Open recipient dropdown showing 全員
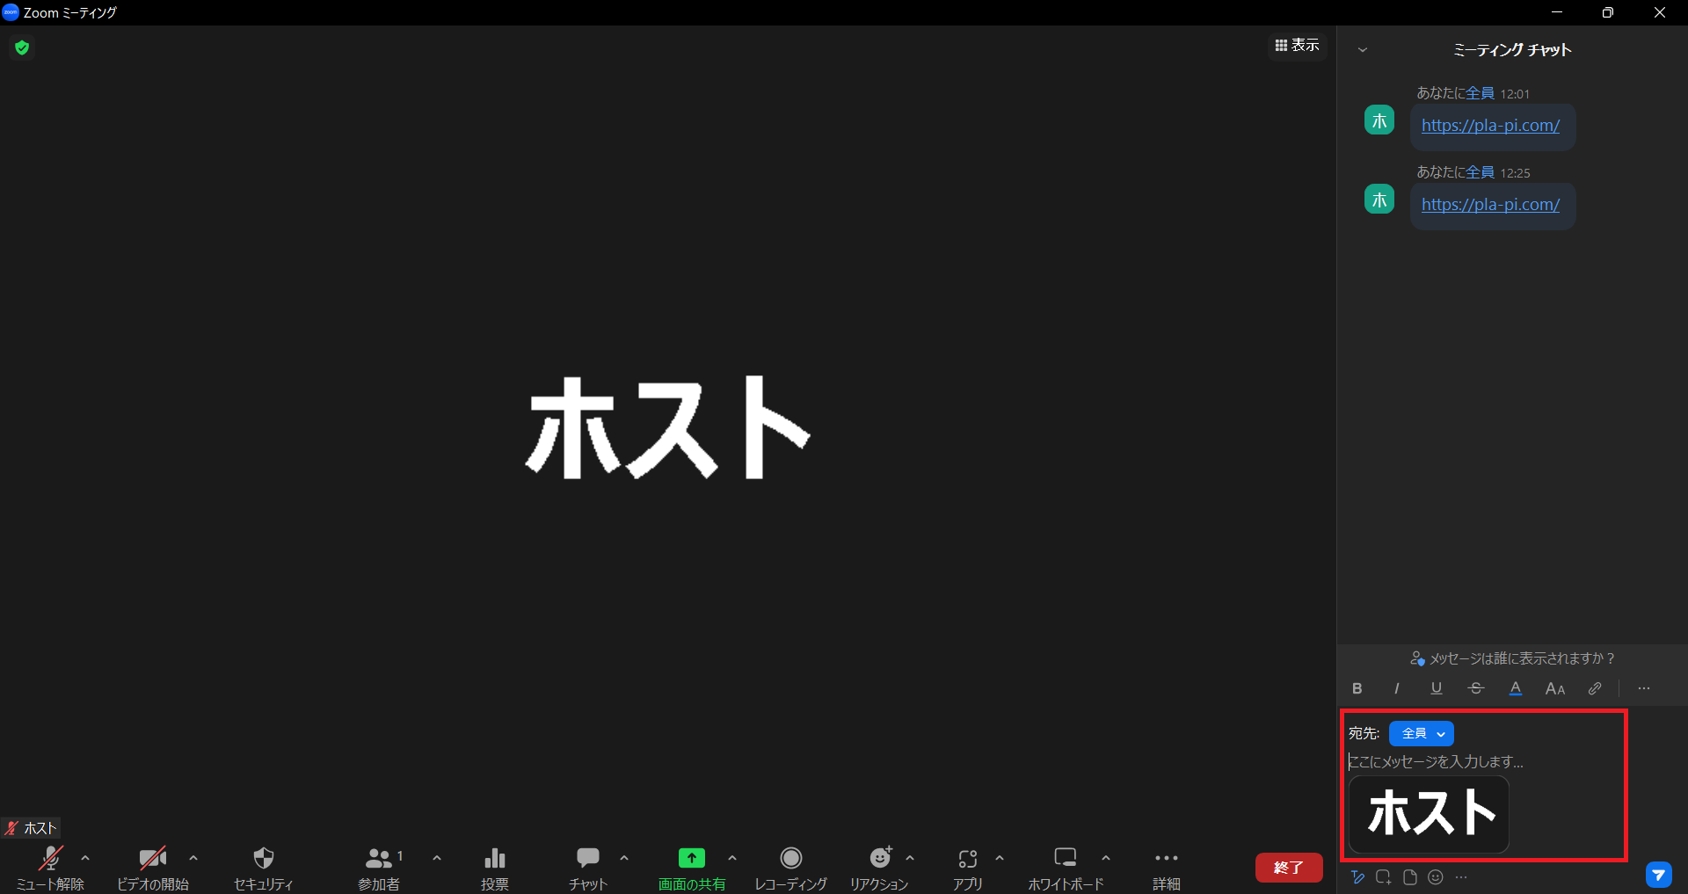 pyautogui.click(x=1422, y=733)
